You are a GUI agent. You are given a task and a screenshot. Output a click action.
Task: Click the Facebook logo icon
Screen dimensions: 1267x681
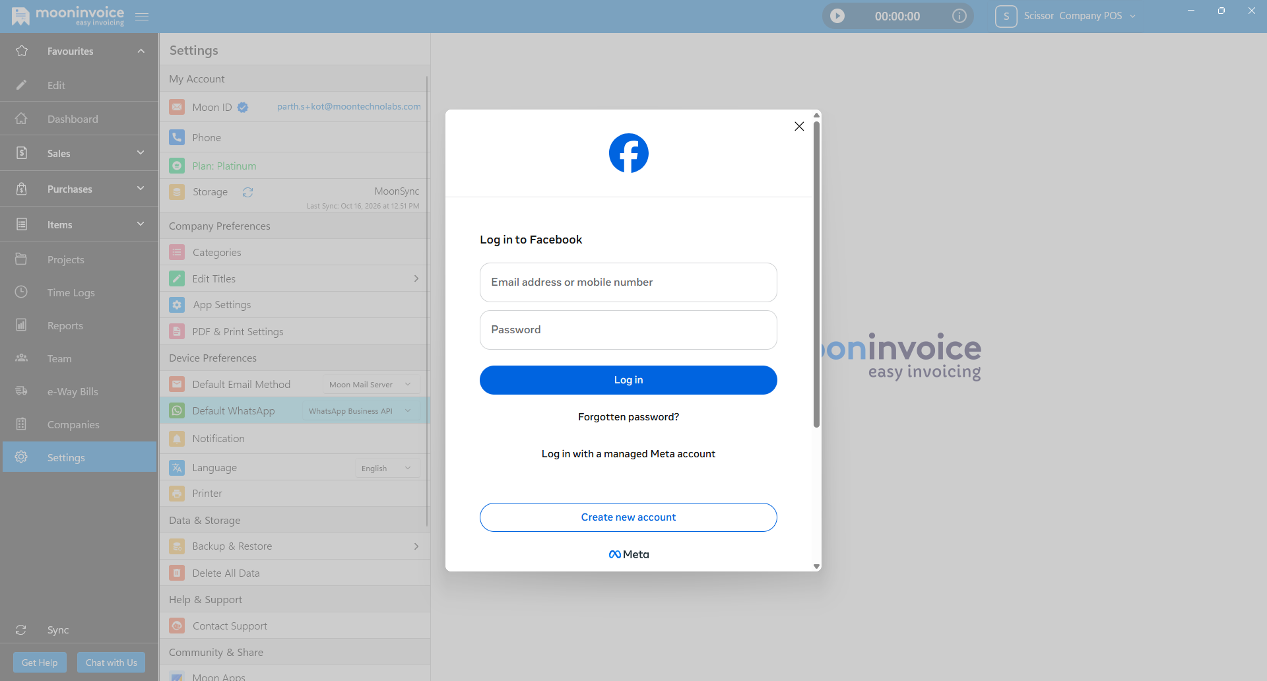pos(628,153)
